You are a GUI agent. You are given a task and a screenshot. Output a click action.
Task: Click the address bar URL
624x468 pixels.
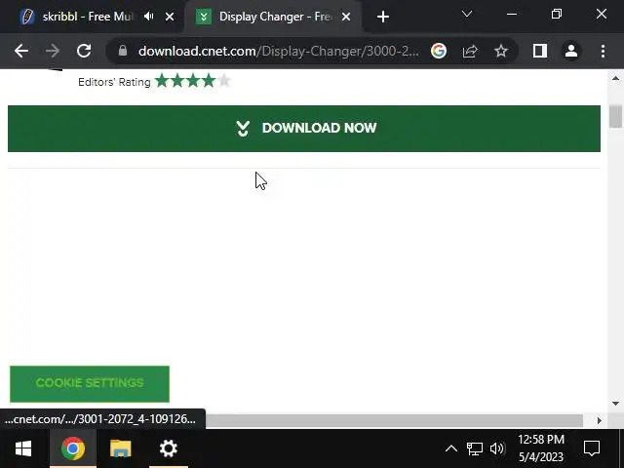pos(278,51)
